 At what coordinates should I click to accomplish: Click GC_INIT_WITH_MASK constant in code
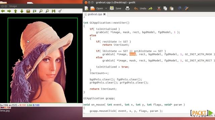coord(199,54)
